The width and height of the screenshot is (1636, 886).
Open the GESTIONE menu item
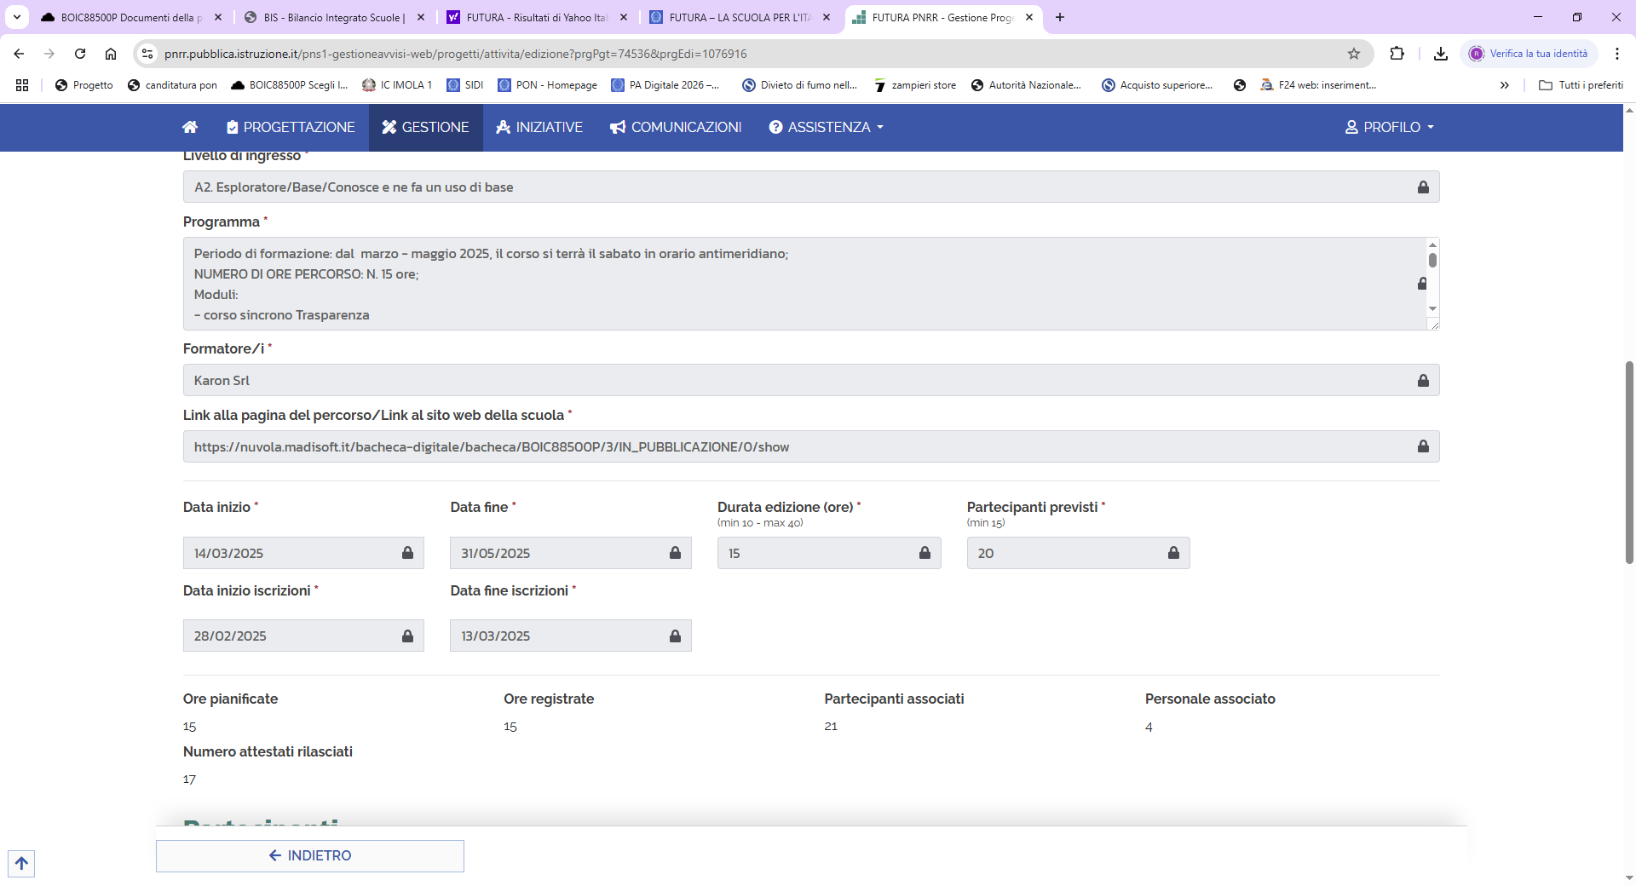425,127
